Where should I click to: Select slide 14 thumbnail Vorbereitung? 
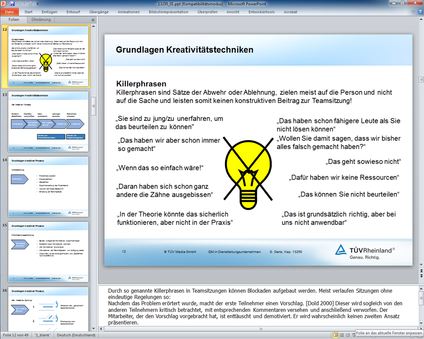[x=48, y=187]
